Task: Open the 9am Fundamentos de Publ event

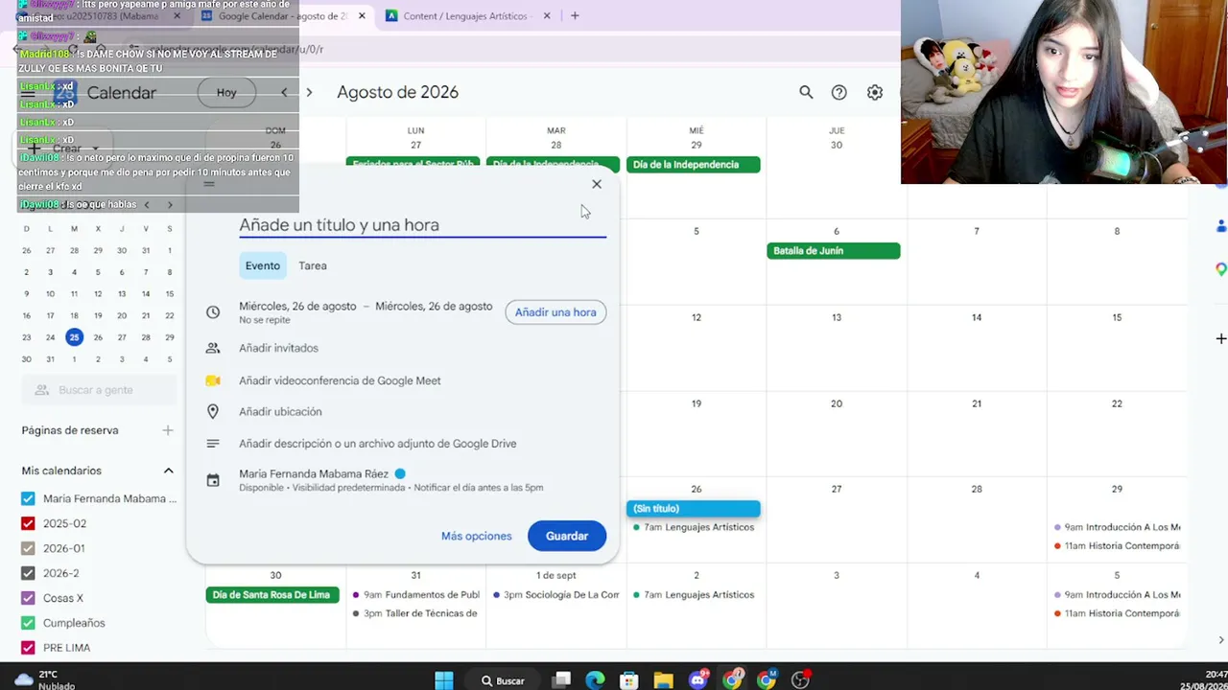Action: pos(415,595)
